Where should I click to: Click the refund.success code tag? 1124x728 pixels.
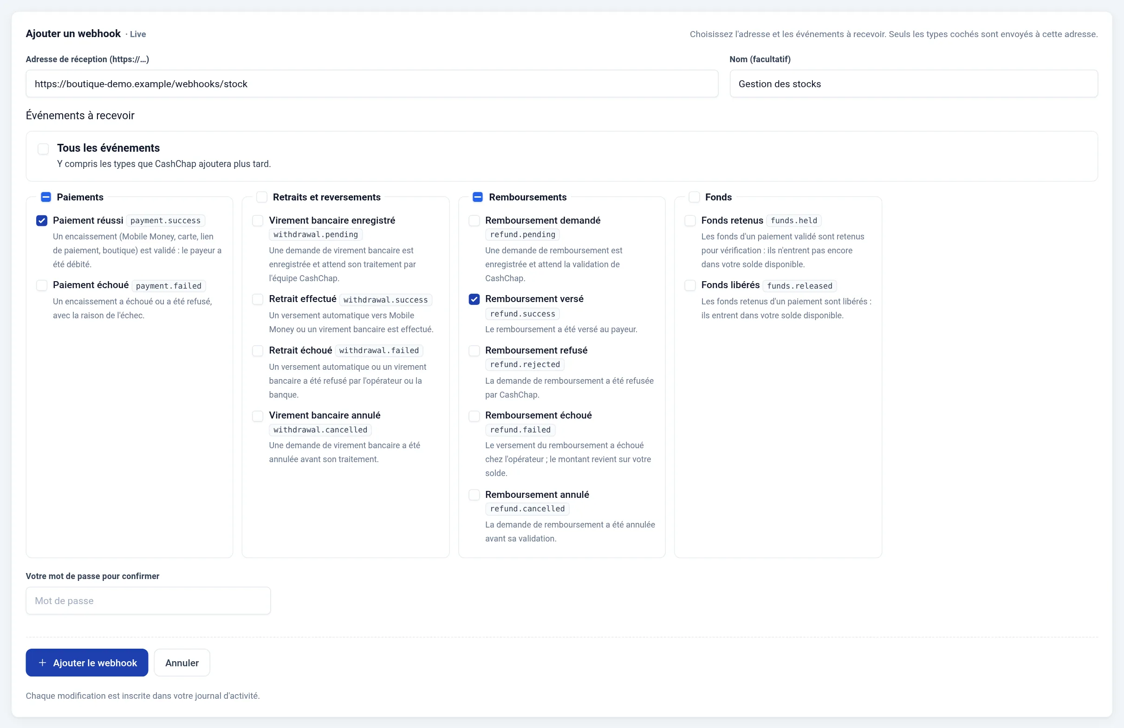(522, 314)
